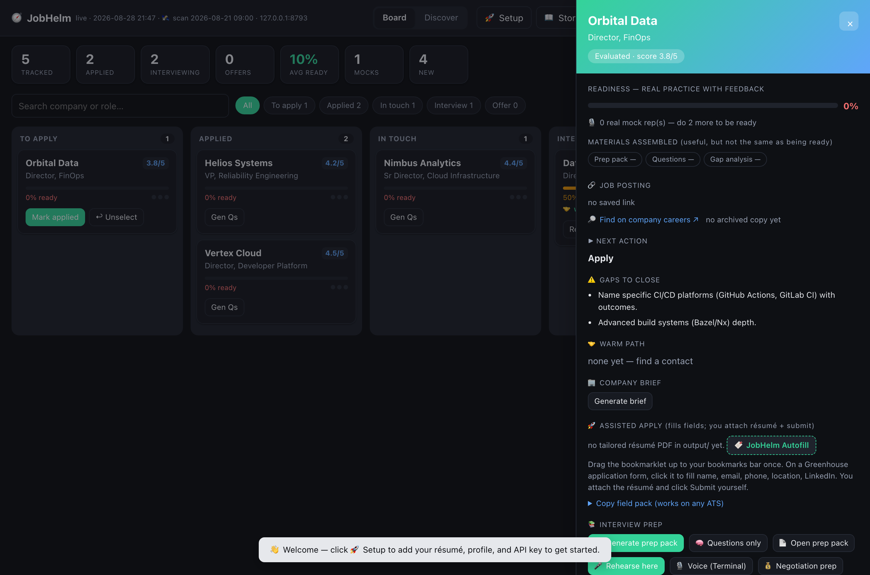Open prep pack document
This screenshot has height=575, width=870.
[x=813, y=543]
